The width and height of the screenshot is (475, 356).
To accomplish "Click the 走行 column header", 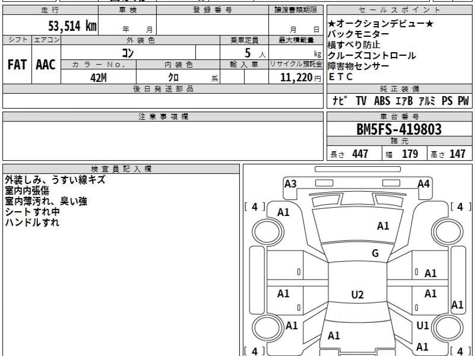I will coord(50,10).
